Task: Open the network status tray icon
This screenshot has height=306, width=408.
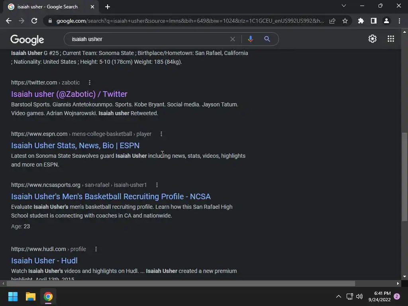Action: point(349,296)
